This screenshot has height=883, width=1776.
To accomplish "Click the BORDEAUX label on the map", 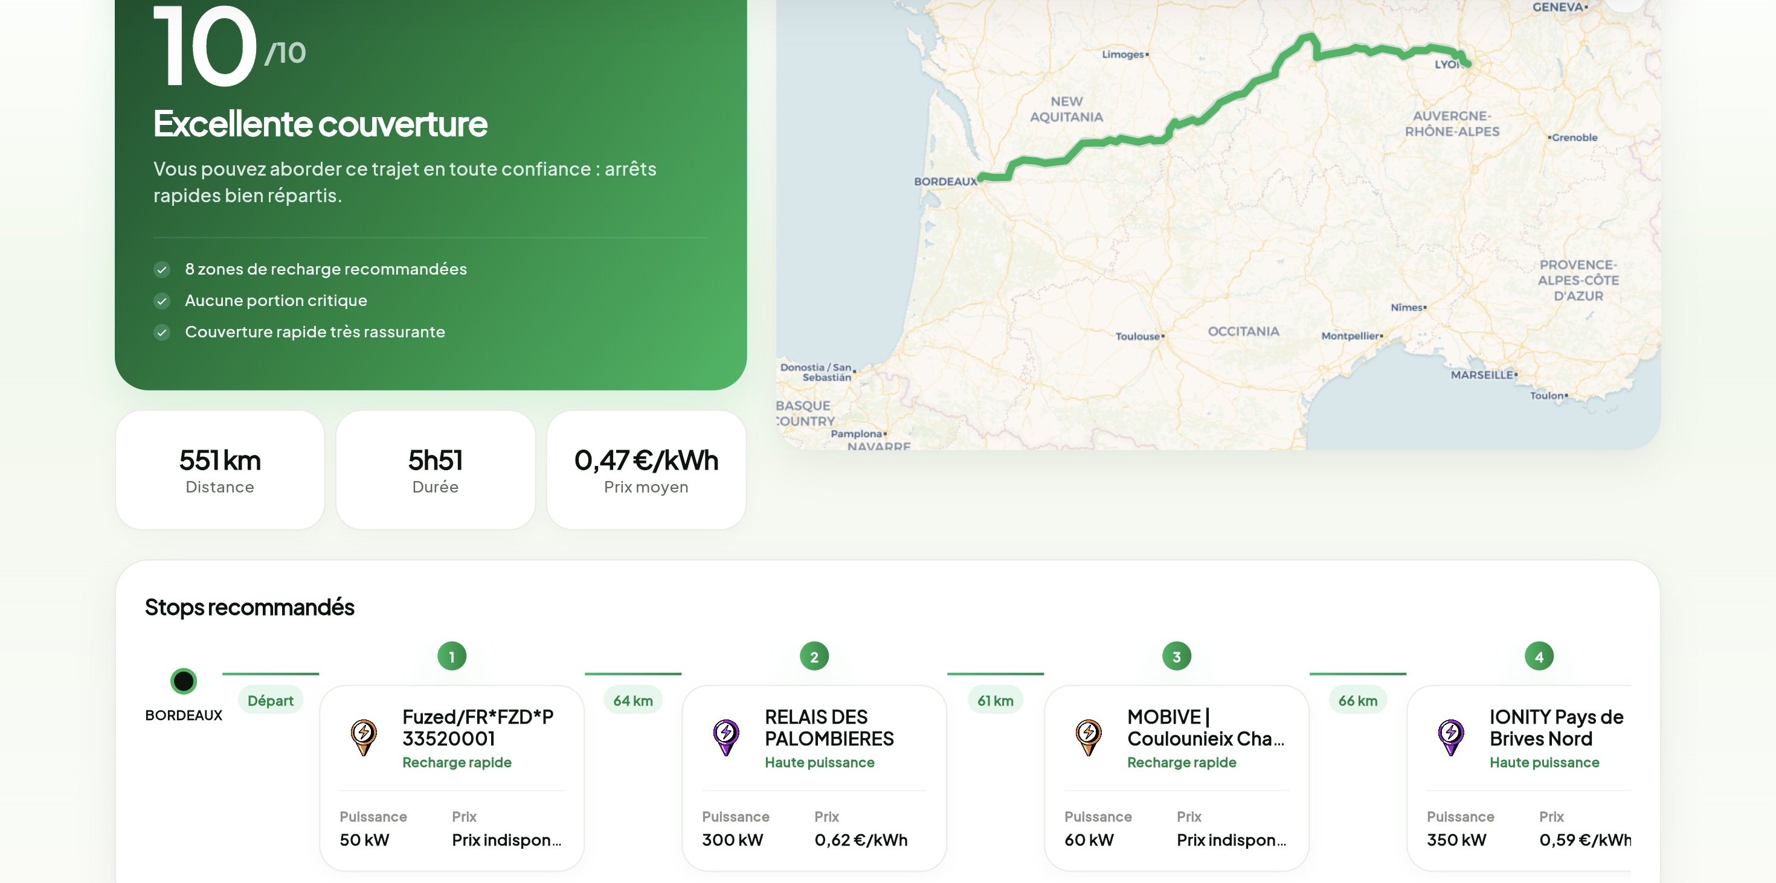I will [945, 182].
